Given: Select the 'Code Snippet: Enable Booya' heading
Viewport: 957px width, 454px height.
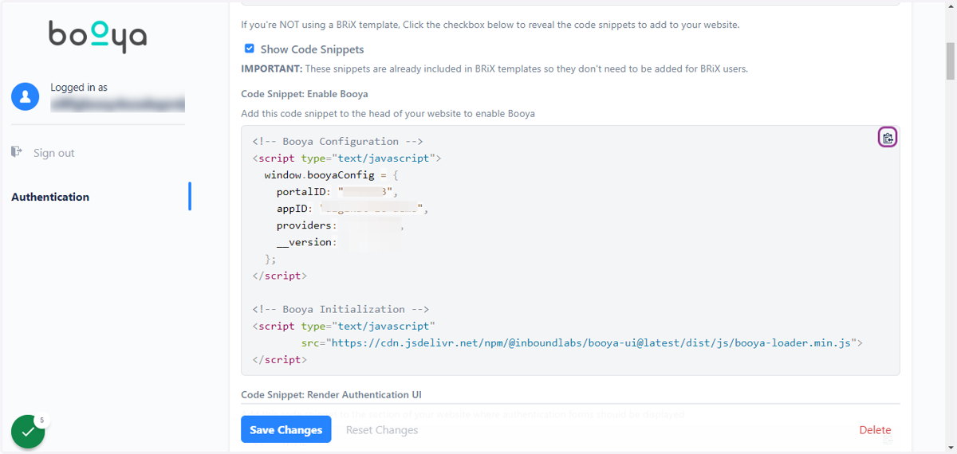Looking at the screenshot, I should 305,94.
